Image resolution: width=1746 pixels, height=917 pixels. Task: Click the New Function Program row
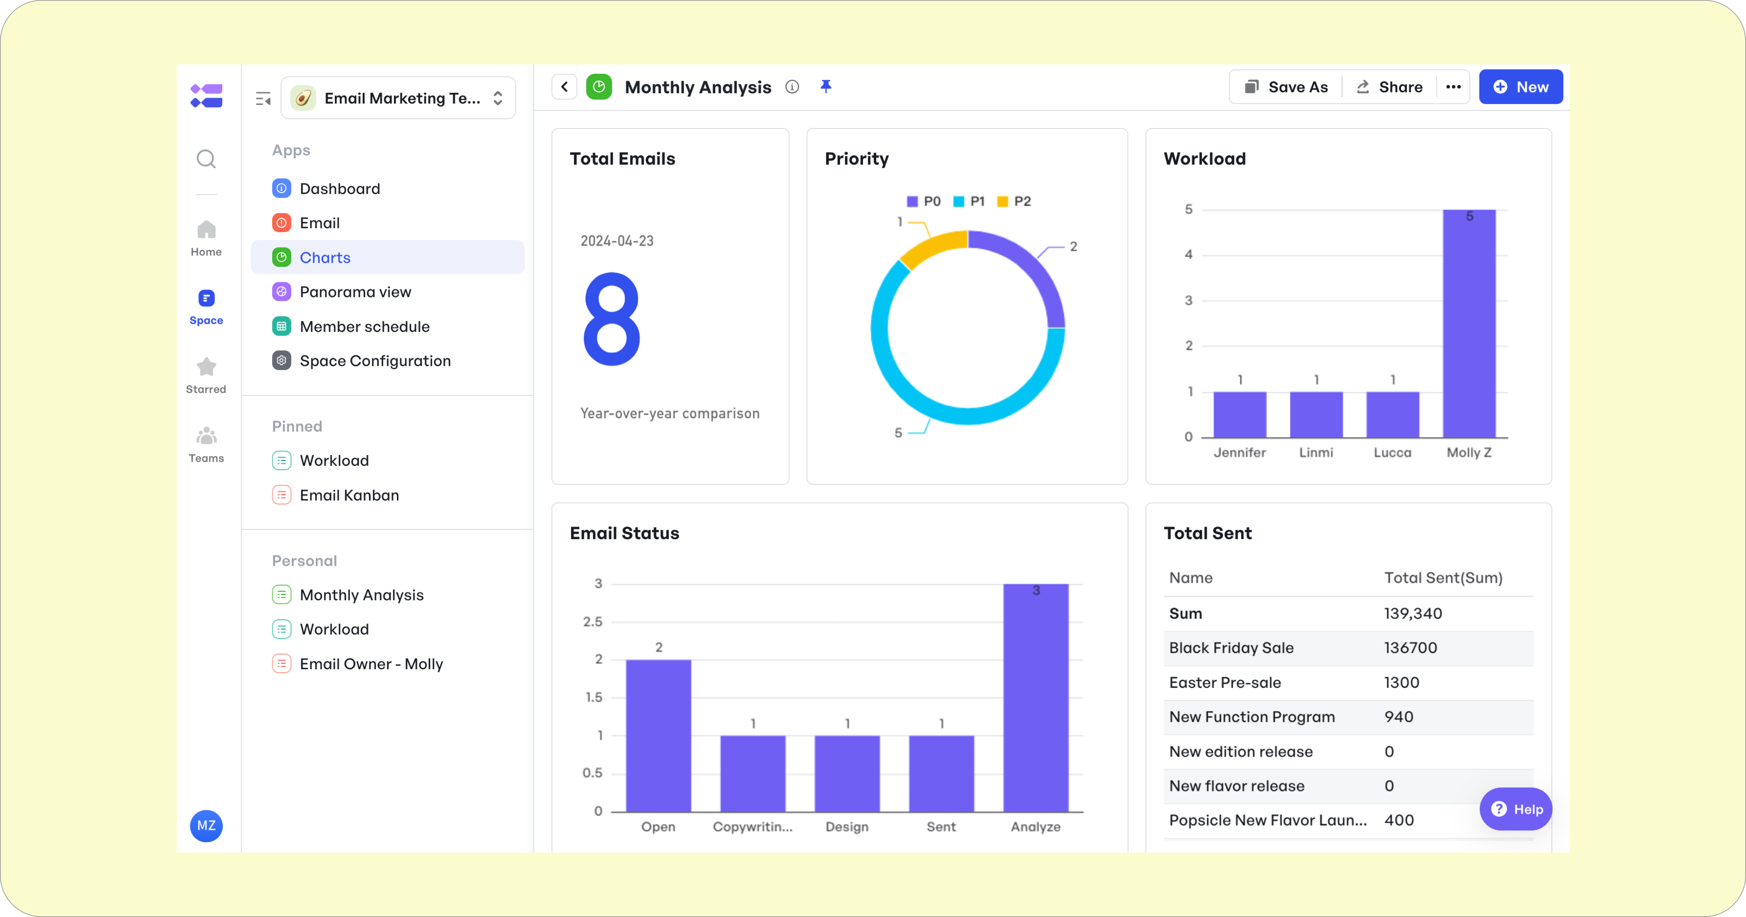(1348, 717)
